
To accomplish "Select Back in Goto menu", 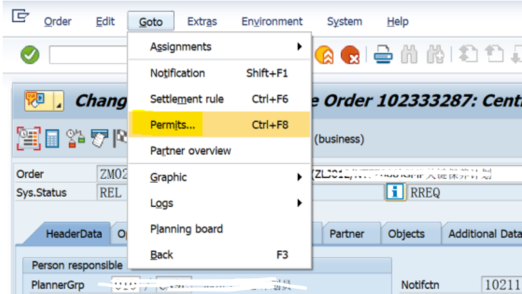I will pyautogui.click(x=220, y=255).
